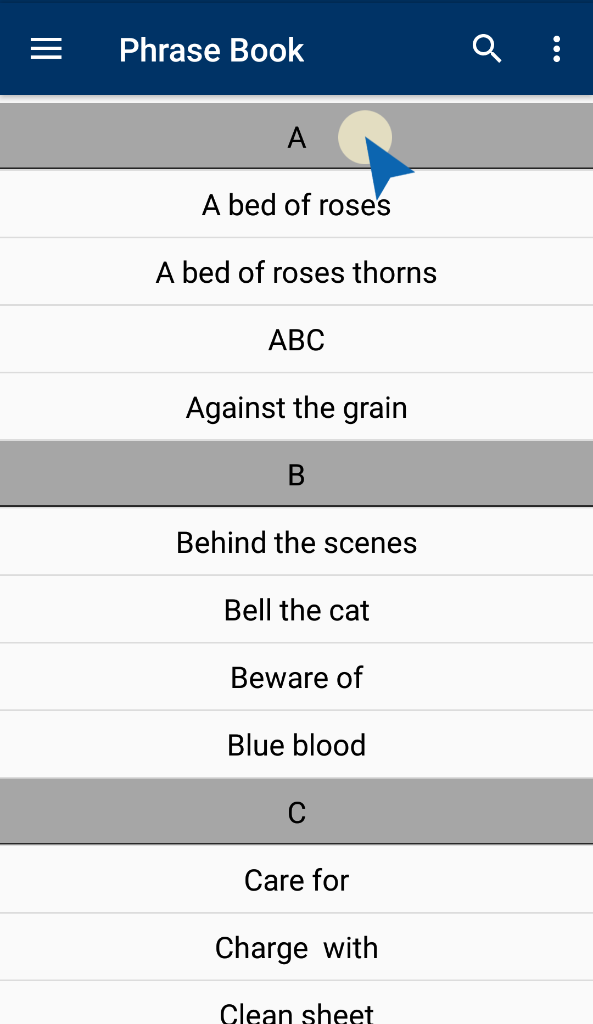The width and height of the screenshot is (593, 1024).
Task: Tap the search magnifier icon
Action: (487, 49)
